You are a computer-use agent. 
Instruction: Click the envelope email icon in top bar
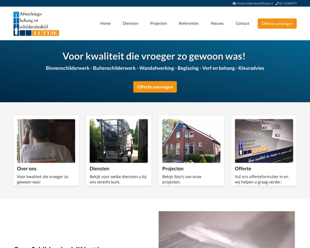tap(234, 3)
